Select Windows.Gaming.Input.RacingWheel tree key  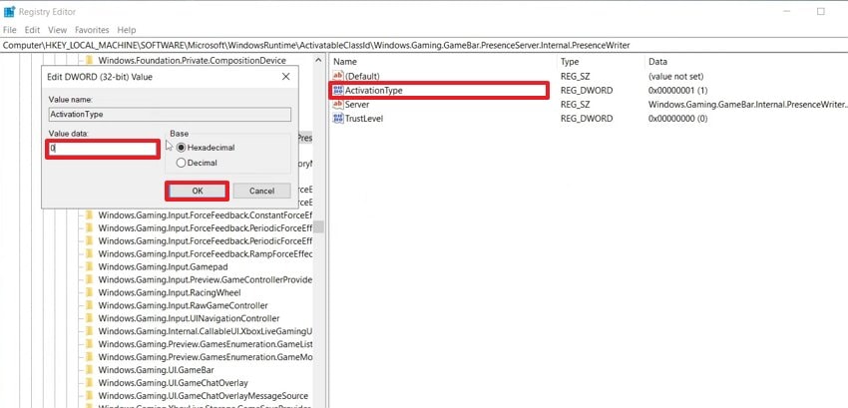click(170, 292)
